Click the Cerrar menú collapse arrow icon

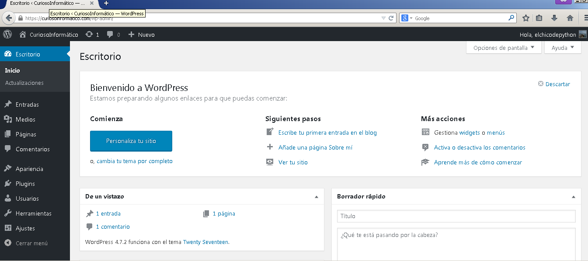coord(7,243)
